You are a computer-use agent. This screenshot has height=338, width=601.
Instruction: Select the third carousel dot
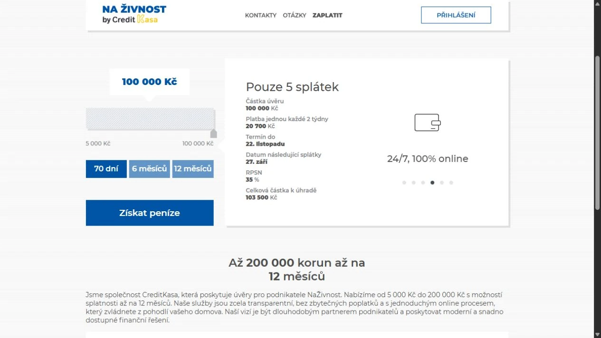point(423,183)
